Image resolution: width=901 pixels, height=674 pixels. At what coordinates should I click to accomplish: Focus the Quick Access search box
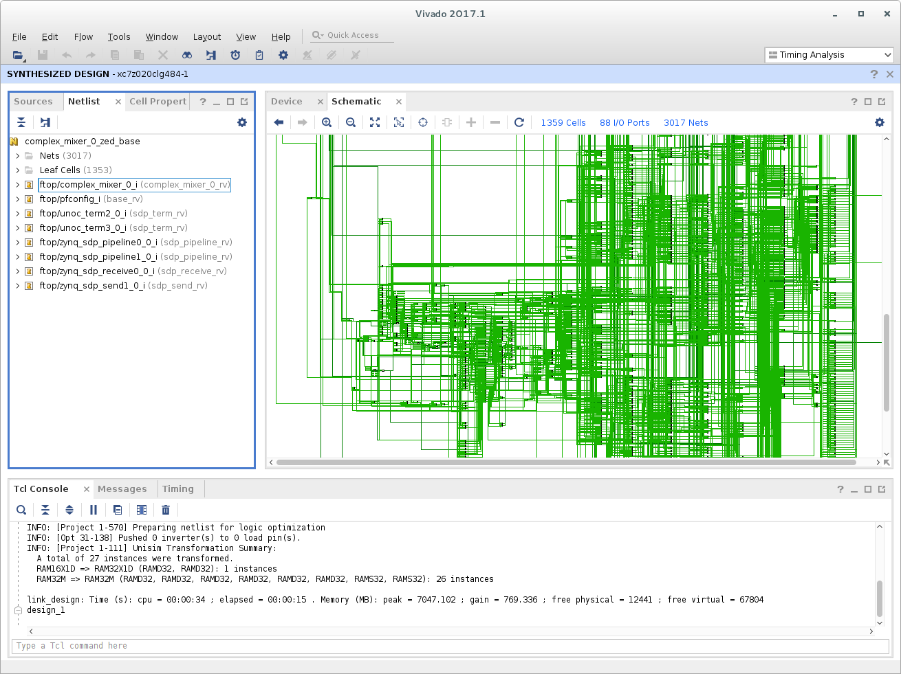pyautogui.click(x=353, y=35)
